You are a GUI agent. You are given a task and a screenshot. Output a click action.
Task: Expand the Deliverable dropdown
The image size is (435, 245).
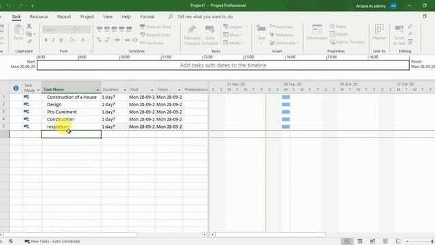(x=298, y=43)
